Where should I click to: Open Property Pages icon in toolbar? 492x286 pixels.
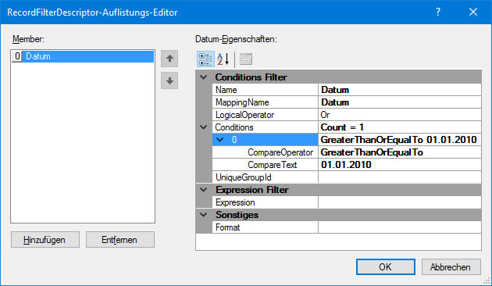point(246,59)
